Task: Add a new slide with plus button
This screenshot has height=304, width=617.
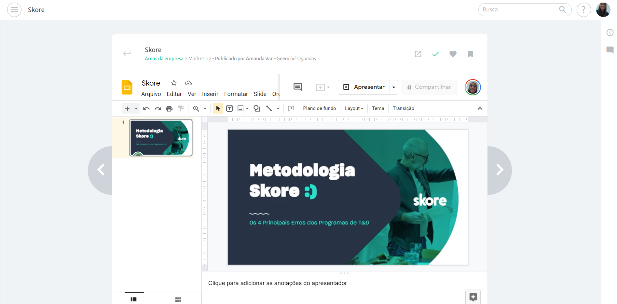Action: (x=127, y=108)
